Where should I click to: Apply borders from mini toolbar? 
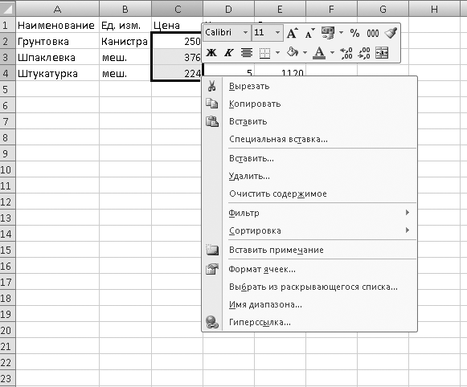coord(264,53)
